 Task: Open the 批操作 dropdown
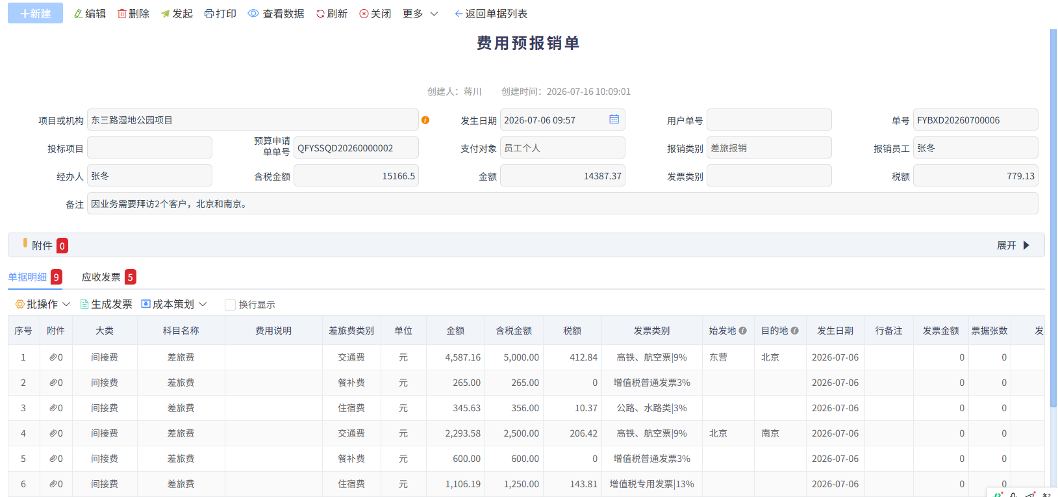click(42, 304)
